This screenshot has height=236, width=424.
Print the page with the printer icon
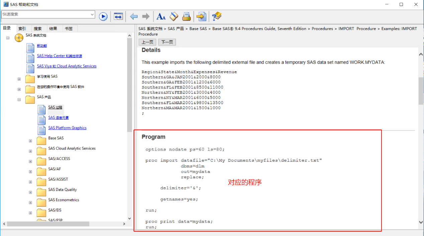click(x=186, y=16)
